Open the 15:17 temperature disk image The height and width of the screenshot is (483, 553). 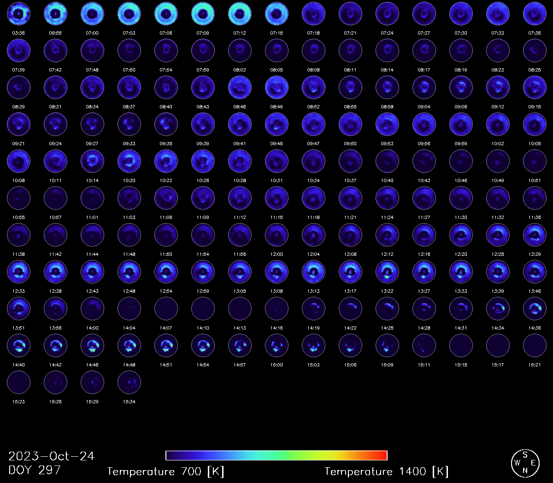point(498,346)
